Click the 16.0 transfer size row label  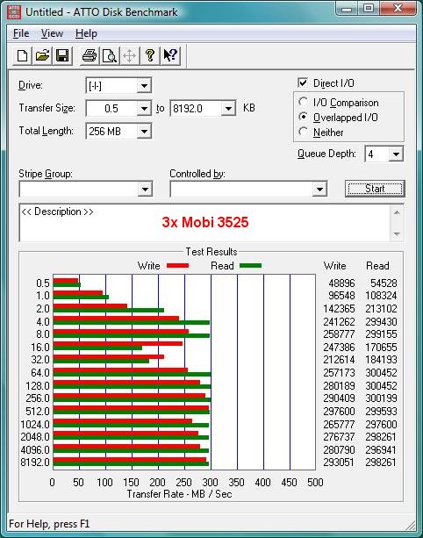pos(40,348)
